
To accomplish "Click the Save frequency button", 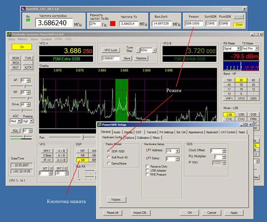I will tap(127, 58).
